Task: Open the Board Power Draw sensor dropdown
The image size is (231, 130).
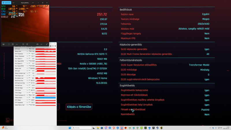Action: click(x=27, y=81)
